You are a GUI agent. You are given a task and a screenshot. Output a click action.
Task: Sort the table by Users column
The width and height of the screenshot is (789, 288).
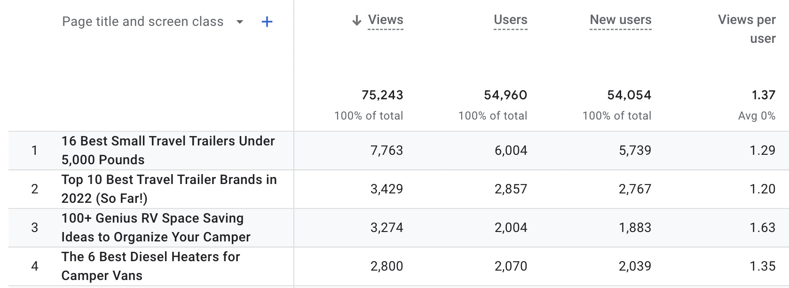(x=510, y=20)
